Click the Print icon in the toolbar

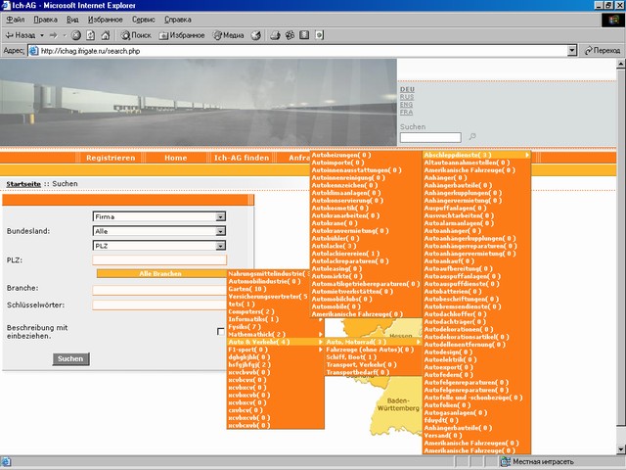point(275,35)
